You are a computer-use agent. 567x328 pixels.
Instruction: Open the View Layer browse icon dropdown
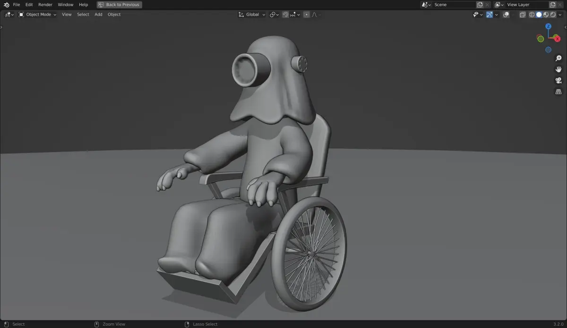click(x=499, y=5)
